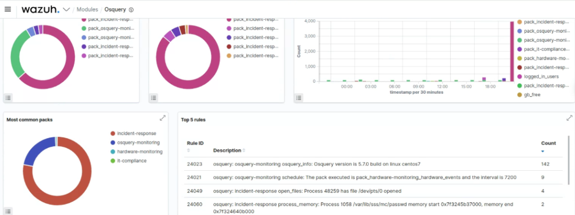This screenshot has width=575, height=215.
Task: Click count value 9
Action: pos(543,178)
